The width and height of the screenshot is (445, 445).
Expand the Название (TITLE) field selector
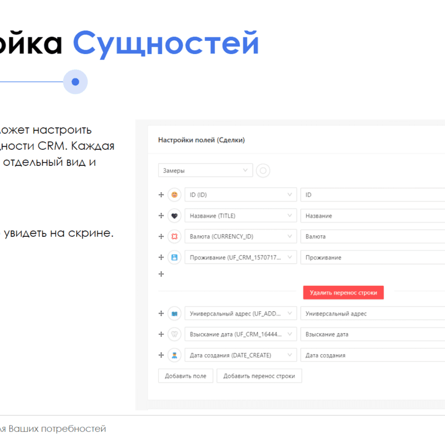241,216
